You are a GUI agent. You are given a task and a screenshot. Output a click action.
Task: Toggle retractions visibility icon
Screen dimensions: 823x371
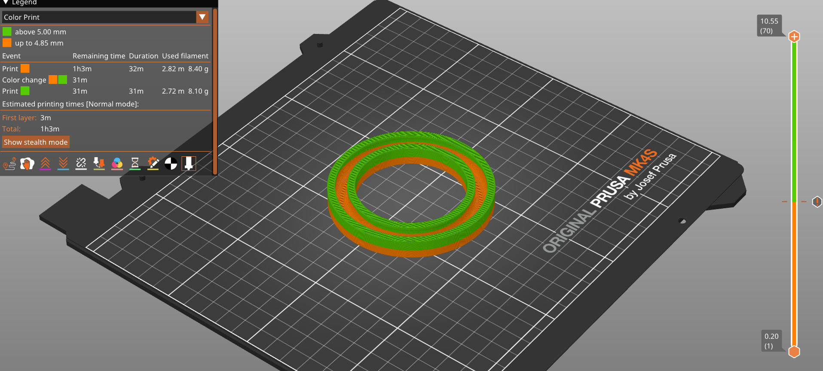45,164
